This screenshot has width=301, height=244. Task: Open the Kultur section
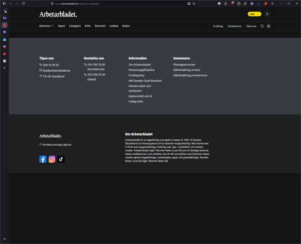tap(126, 26)
